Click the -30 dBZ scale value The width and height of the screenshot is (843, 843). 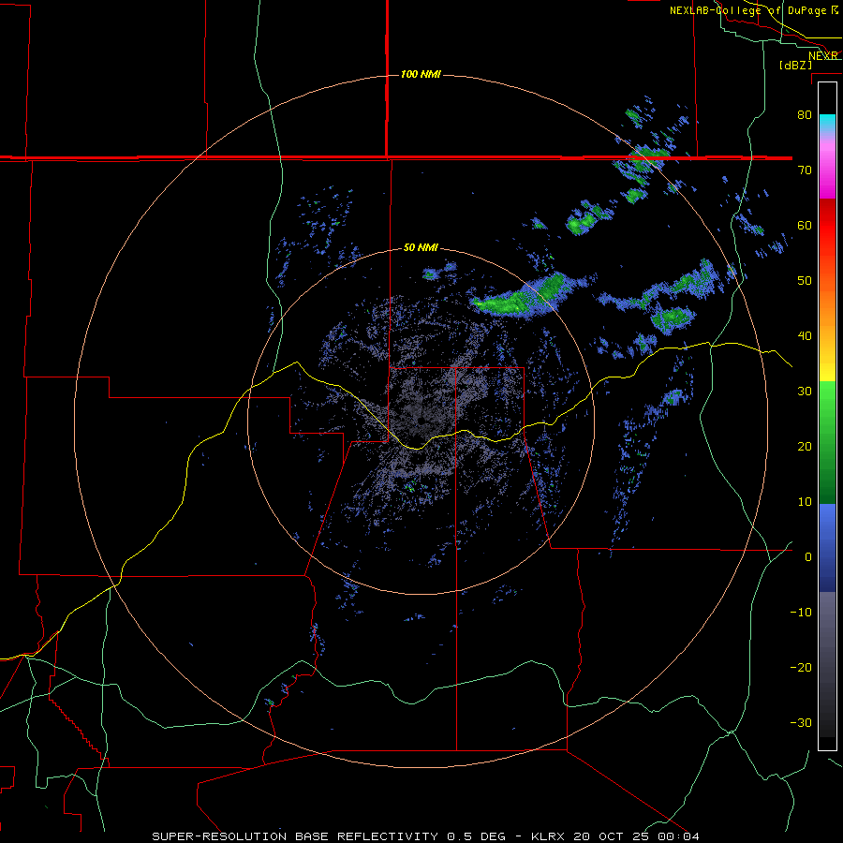801,722
